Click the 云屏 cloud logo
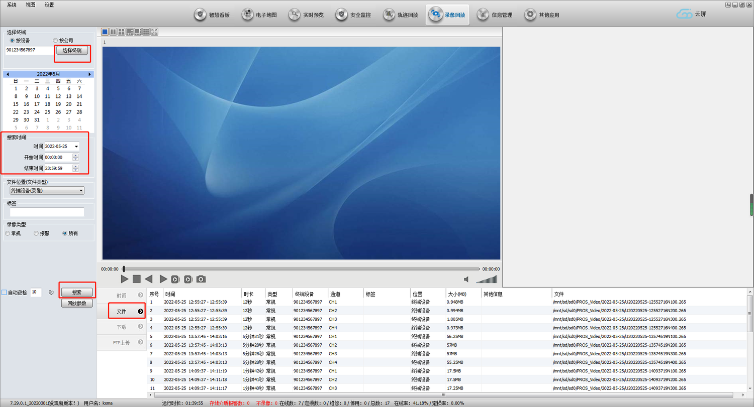This screenshot has width=754, height=407. tap(691, 15)
